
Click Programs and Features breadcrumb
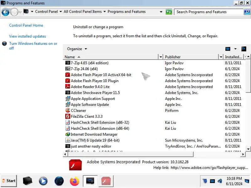[126, 12]
